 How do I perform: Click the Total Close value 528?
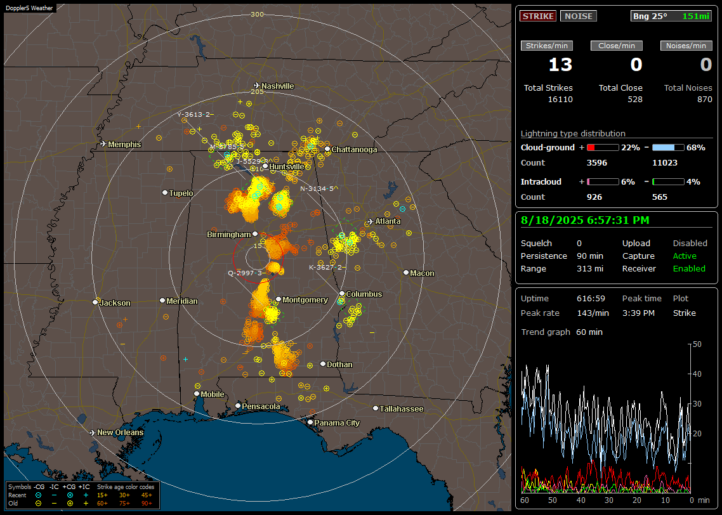coord(635,100)
